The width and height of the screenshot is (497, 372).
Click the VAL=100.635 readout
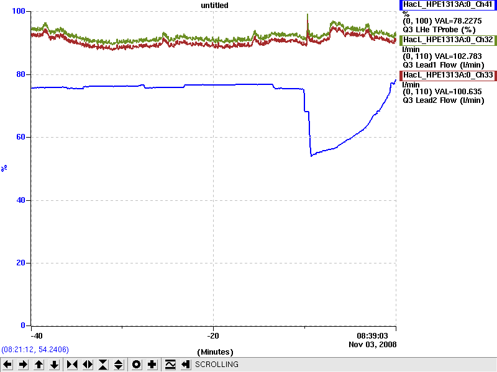coord(458,92)
